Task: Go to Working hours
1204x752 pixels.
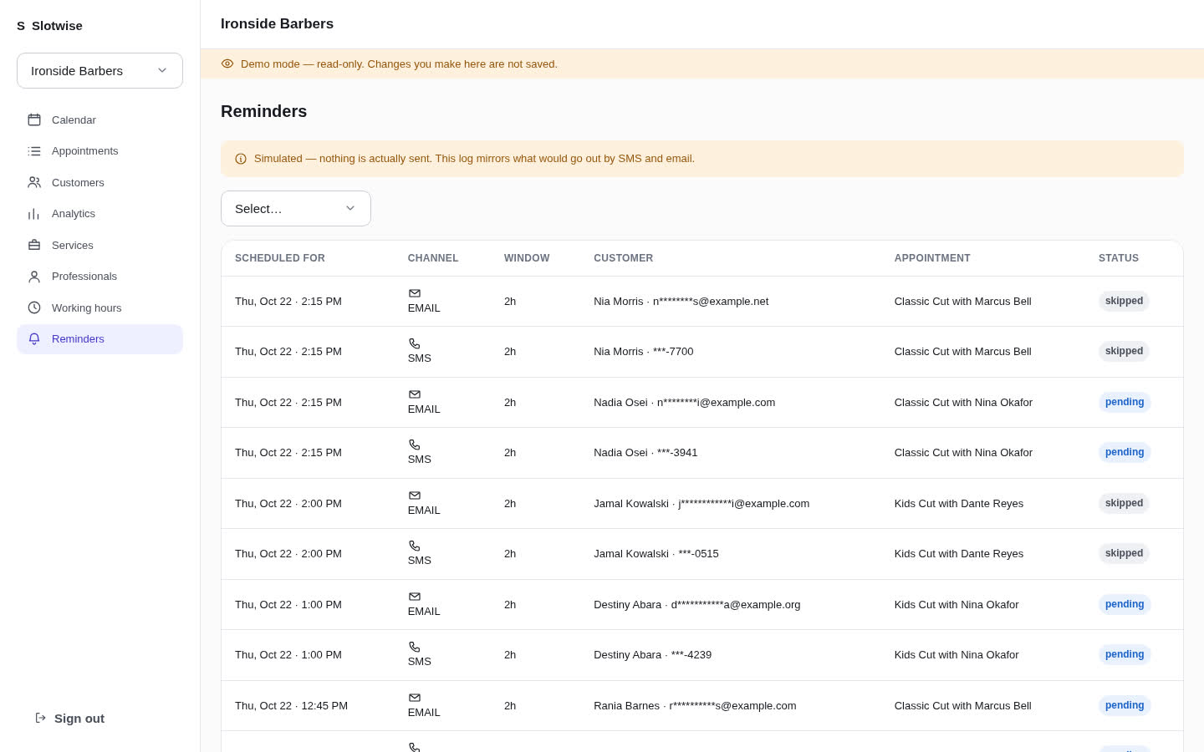Action: (x=99, y=307)
